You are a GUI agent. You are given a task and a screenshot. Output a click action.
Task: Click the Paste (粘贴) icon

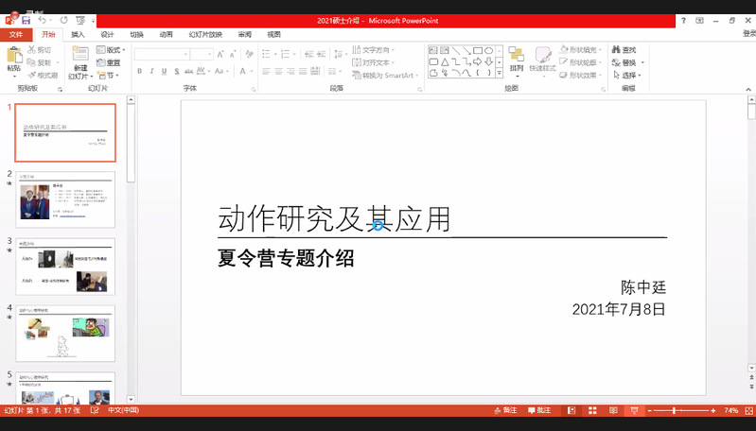13,55
